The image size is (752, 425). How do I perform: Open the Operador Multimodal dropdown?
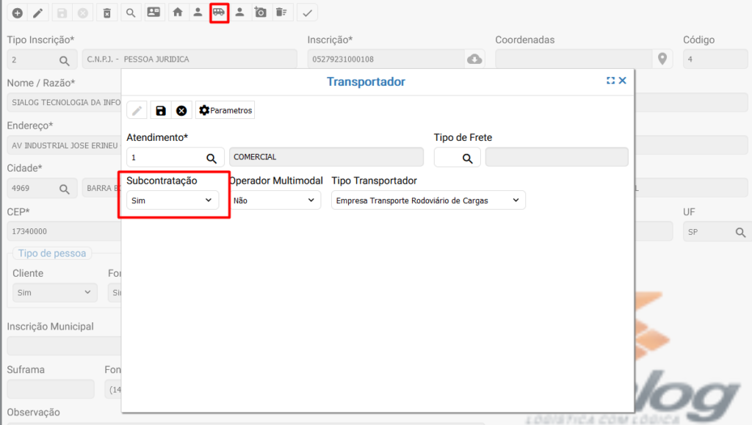[x=275, y=200]
